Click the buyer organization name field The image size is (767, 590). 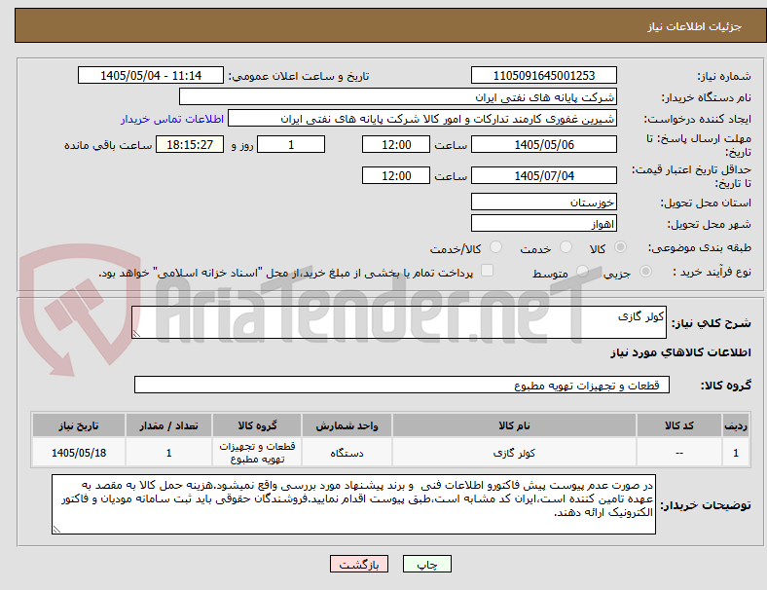point(398,96)
